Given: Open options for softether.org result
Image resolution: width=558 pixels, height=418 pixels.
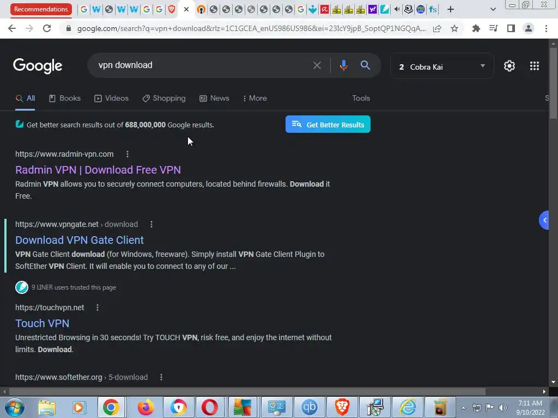Looking at the screenshot, I should coord(161,378).
